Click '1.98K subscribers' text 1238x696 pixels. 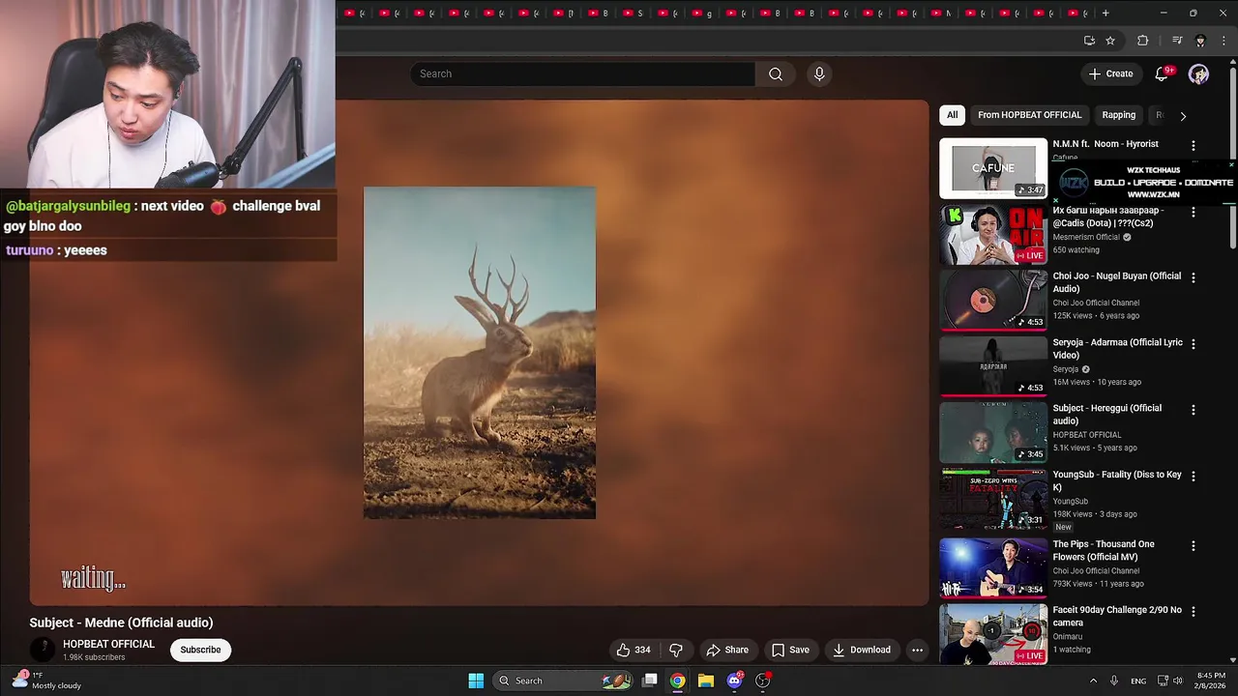click(x=94, y=657)
